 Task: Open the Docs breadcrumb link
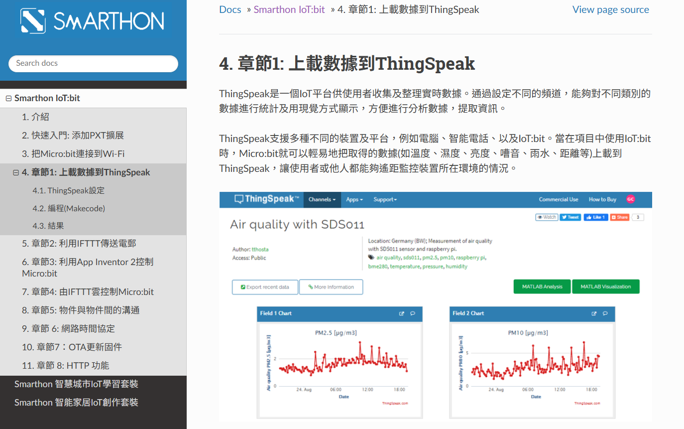point(230,9)
